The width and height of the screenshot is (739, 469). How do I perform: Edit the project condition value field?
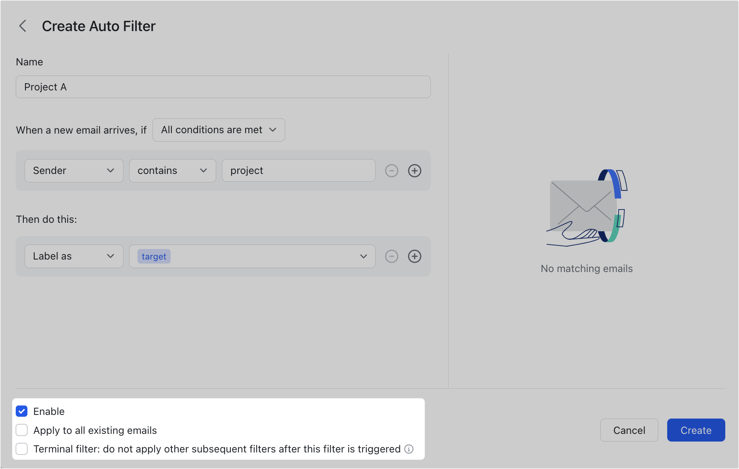click(298, 171)
